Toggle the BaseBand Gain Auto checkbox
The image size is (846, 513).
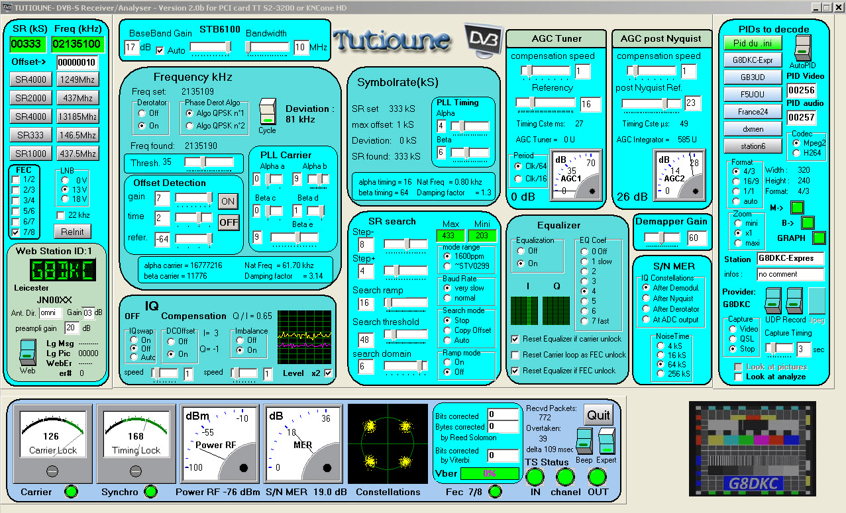[160, 50]
